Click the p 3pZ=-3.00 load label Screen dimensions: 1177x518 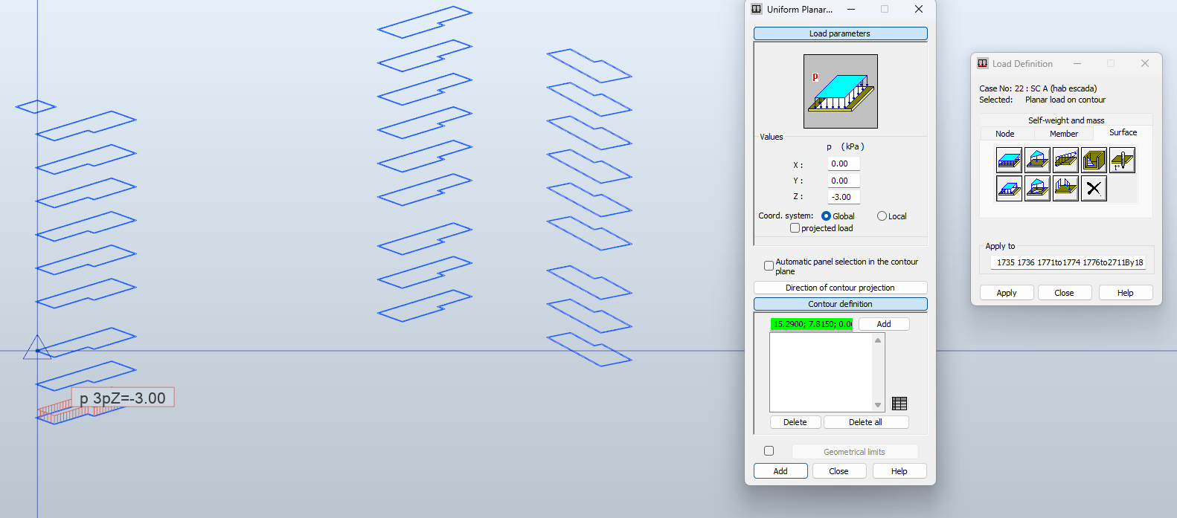click(123, 398)
